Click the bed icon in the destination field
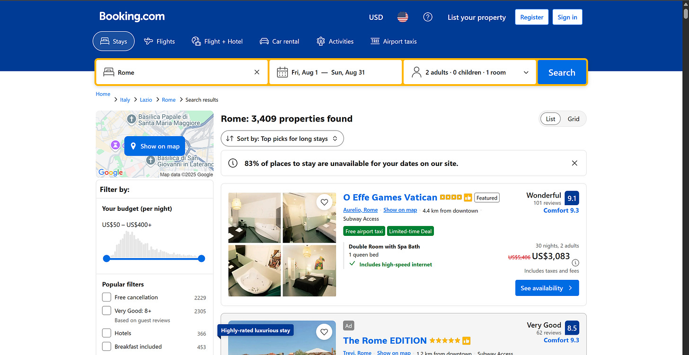 (109, 72)
